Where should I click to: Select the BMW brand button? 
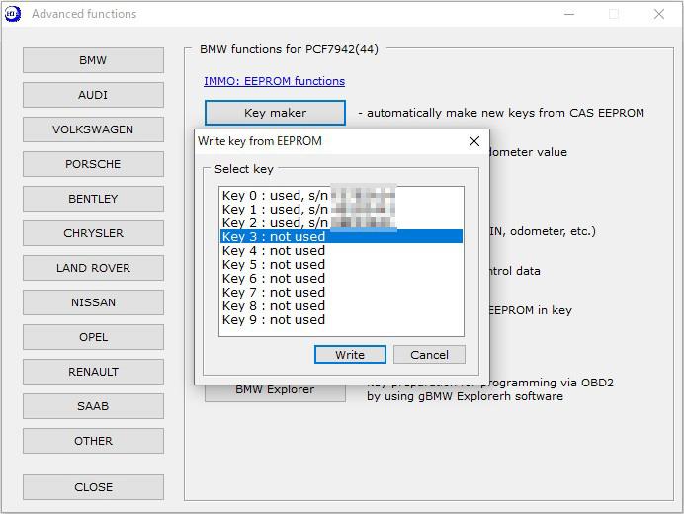(x=93, y=60)
